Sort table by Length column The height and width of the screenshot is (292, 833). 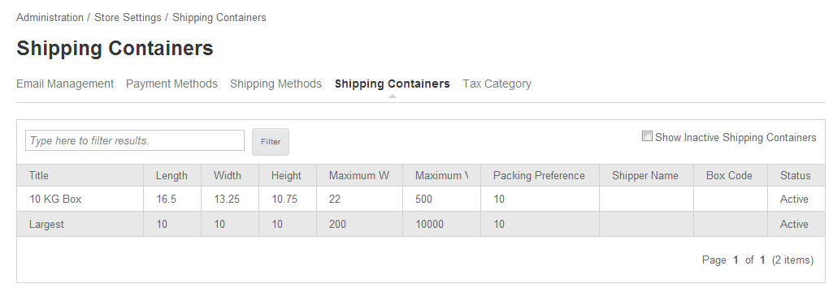(x=172, y=175)
